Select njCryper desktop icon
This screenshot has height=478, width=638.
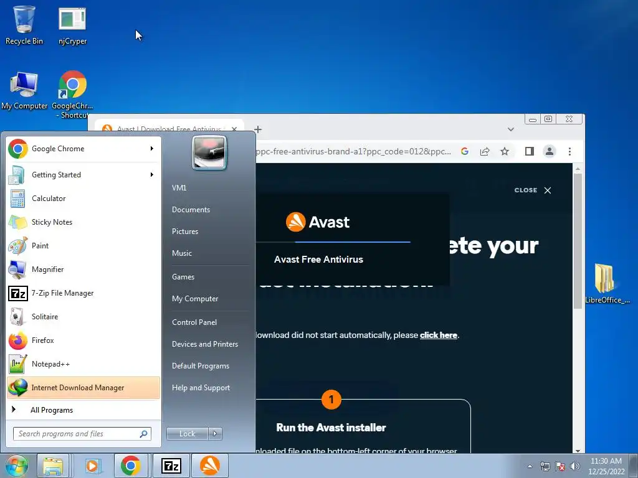pyautogui.click(x=72, y=25)
